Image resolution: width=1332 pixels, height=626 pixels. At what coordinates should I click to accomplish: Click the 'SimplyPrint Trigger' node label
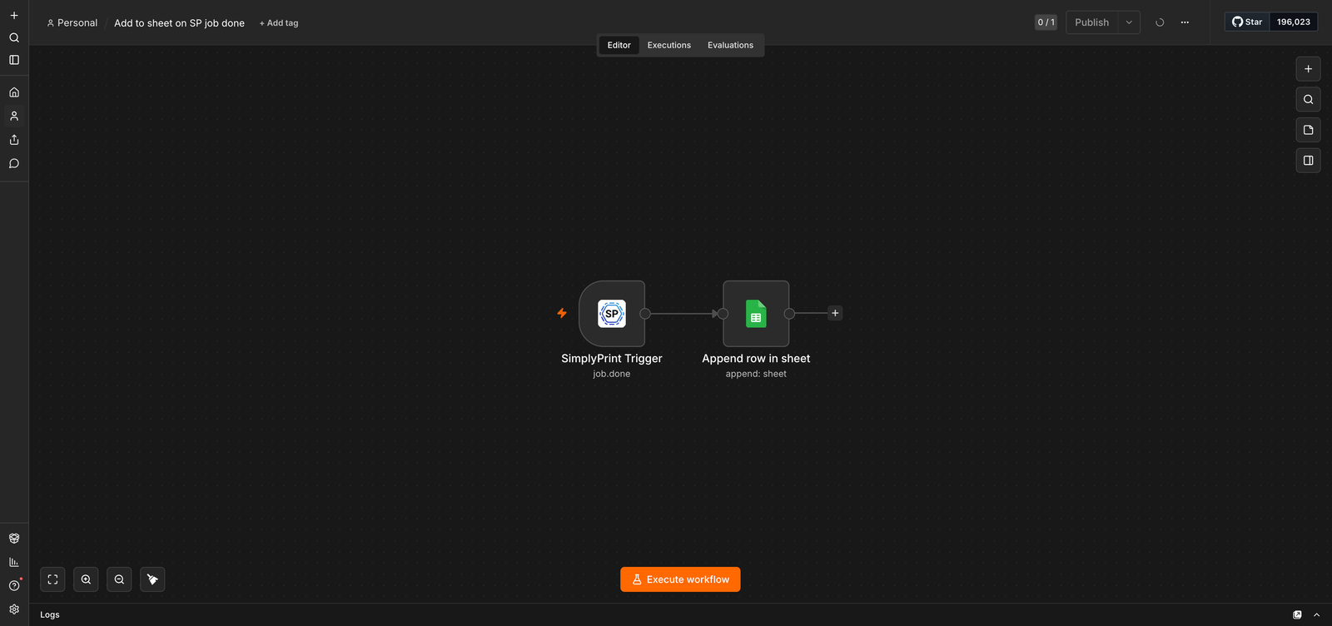(612, 359)
